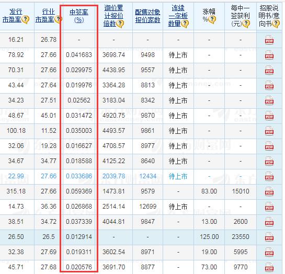Open the PDF icon in the 45.71 row
The width and height of the screenshot is (285, 274).
pyautogui.click(x=269, y=267)
